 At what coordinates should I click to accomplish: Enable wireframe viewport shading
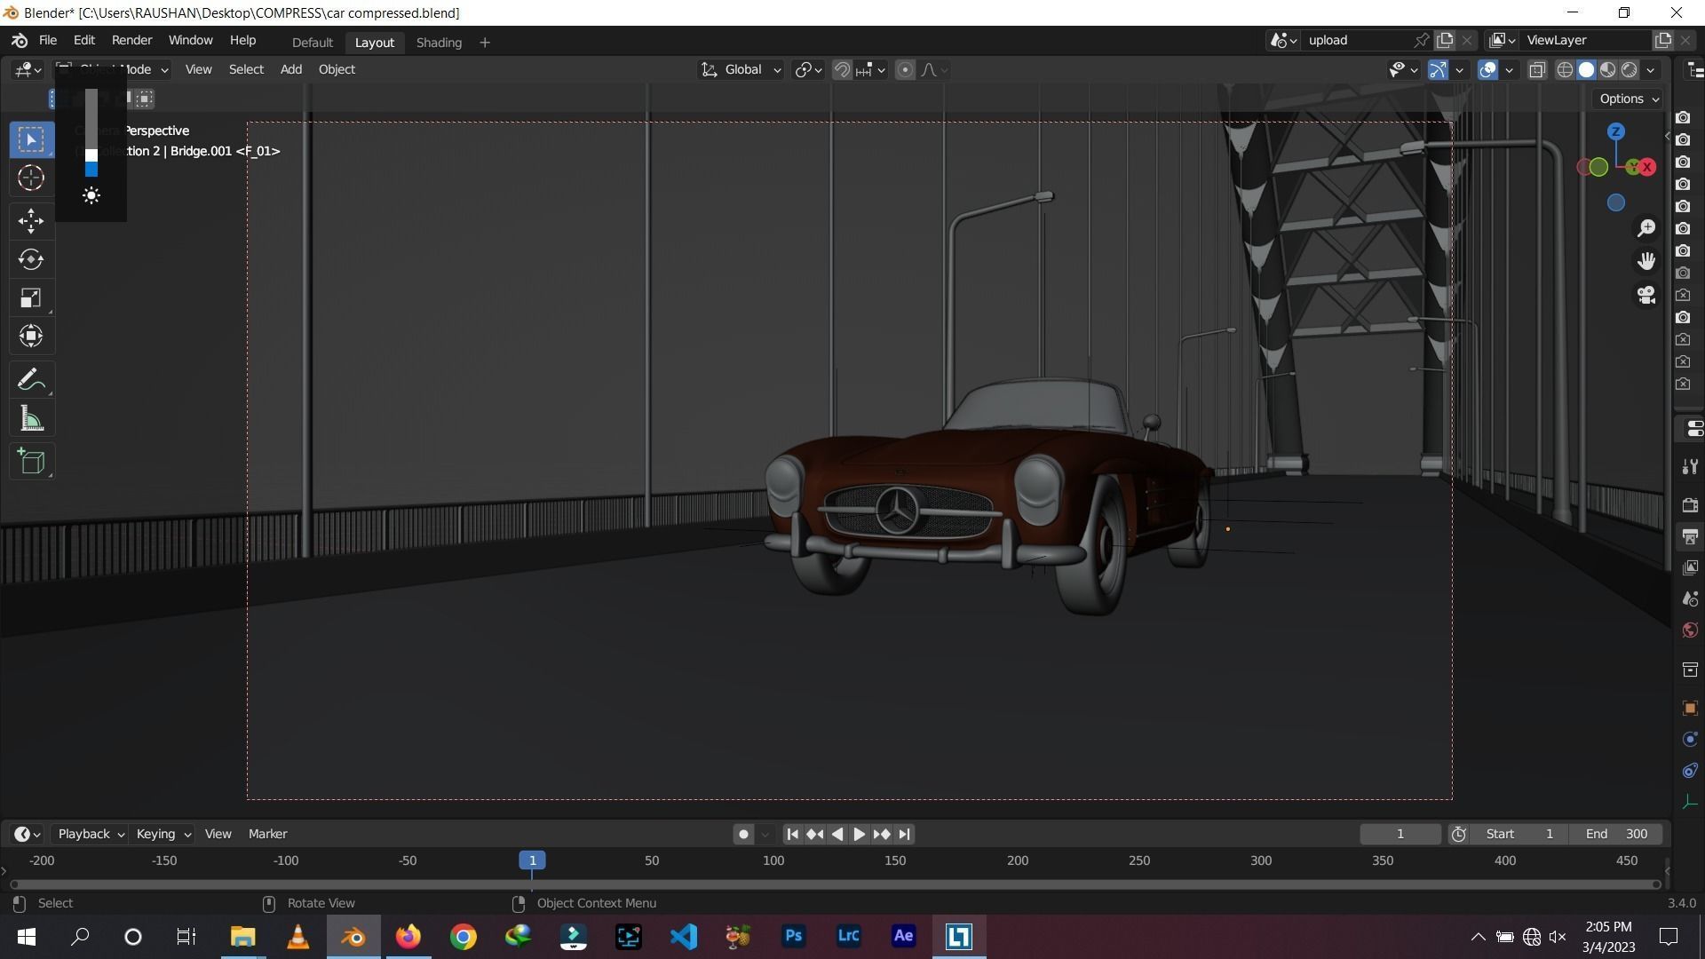[x=1565, y=69]
